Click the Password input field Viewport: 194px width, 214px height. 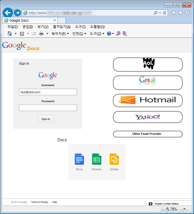point(48,108)
